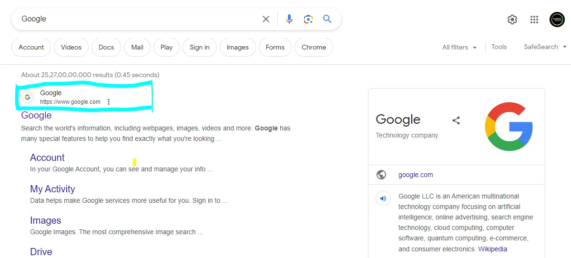
Task: Select the Account filter chip
Action: click(31, 47)
